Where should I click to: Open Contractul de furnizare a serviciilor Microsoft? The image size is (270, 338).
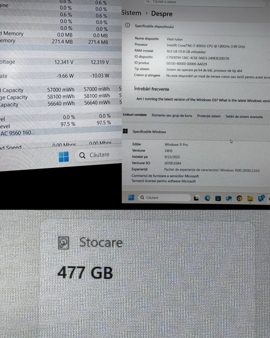[x=165, y=176]
